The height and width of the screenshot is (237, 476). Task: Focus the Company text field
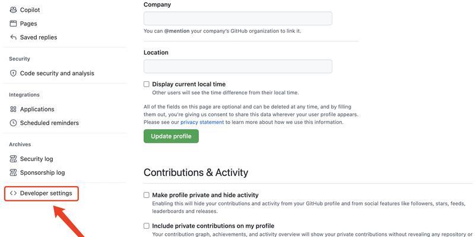coord(238,18)
